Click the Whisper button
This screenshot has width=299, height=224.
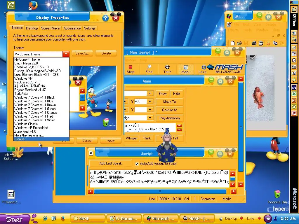131,138
